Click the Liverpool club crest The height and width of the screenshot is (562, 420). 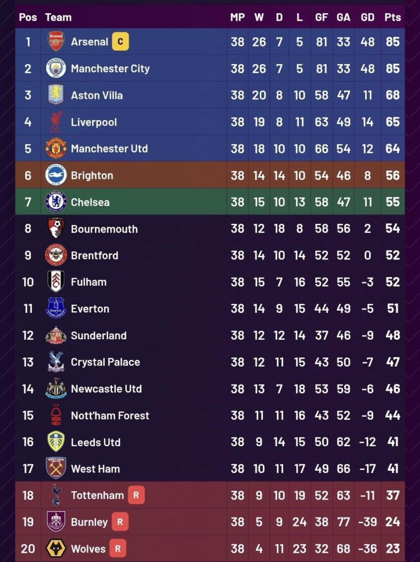55,122
